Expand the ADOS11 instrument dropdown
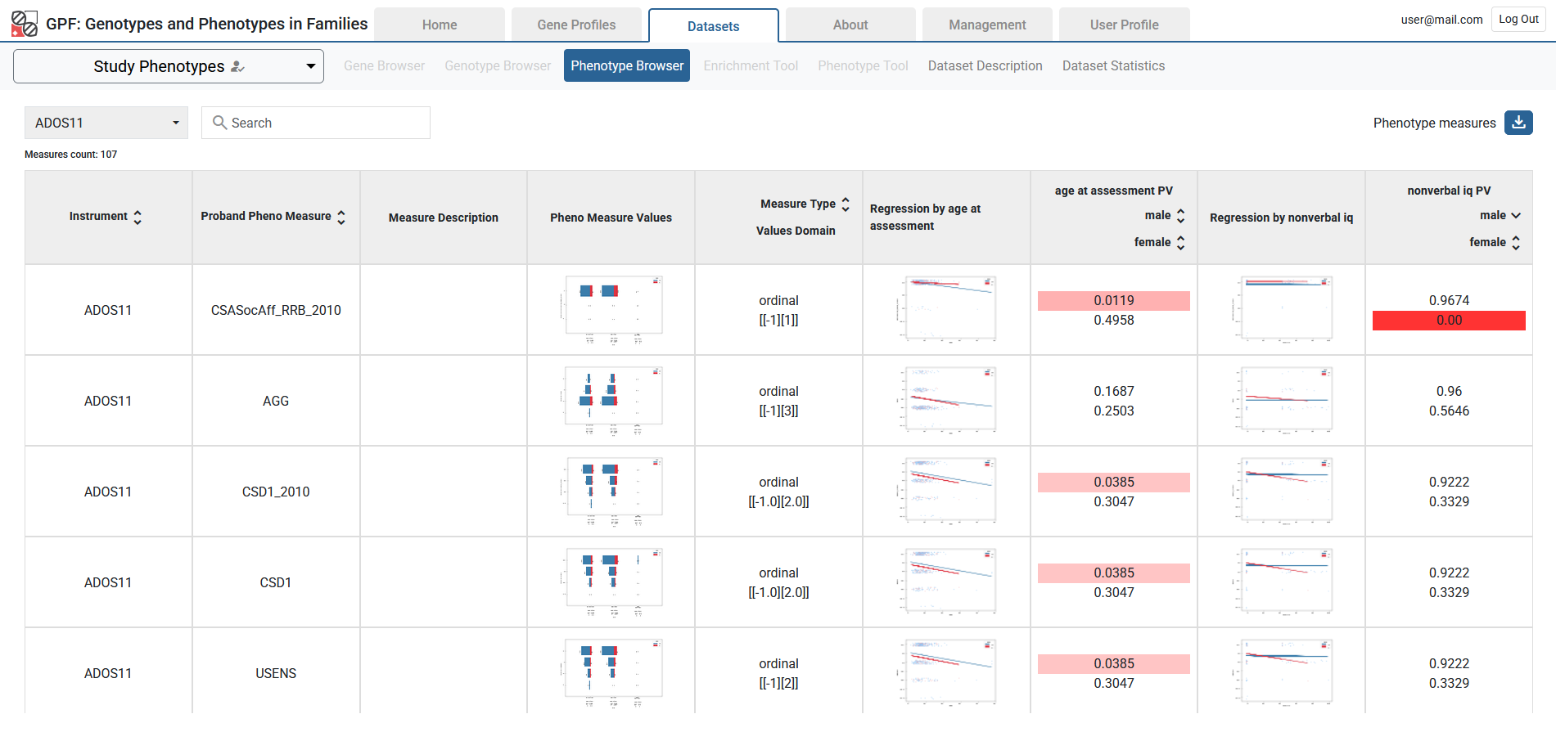The image size is (1556, 741). tap(106, 123)
